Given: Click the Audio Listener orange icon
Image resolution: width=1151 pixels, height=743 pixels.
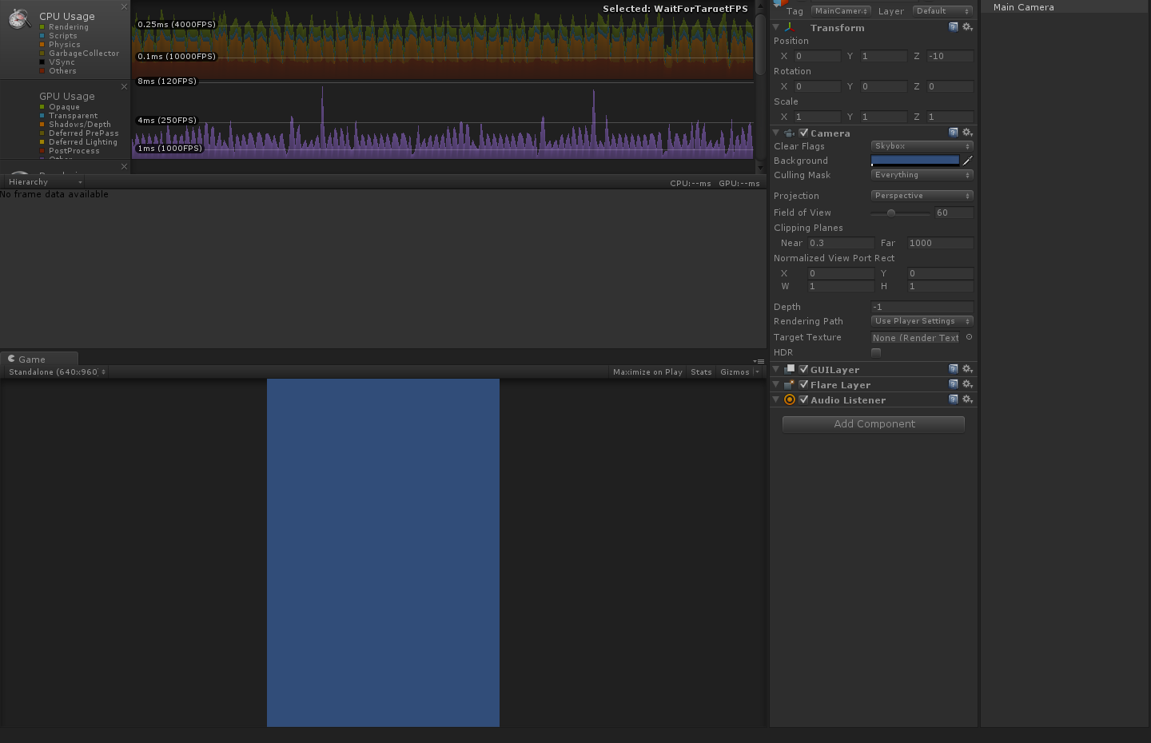Looking at the screenshot, I should [x=790, y=399].
